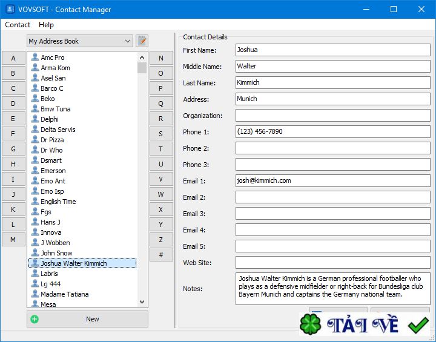Image resolution: width=436 pixels, height=342 pixels.
Task: Click the VOVSOFT app icon in title bar
Action: point(10,10)
